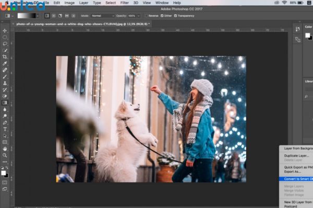This screenshot has width=313, height=208.
Task: Select the Crop tool
Action: (5, 57)
